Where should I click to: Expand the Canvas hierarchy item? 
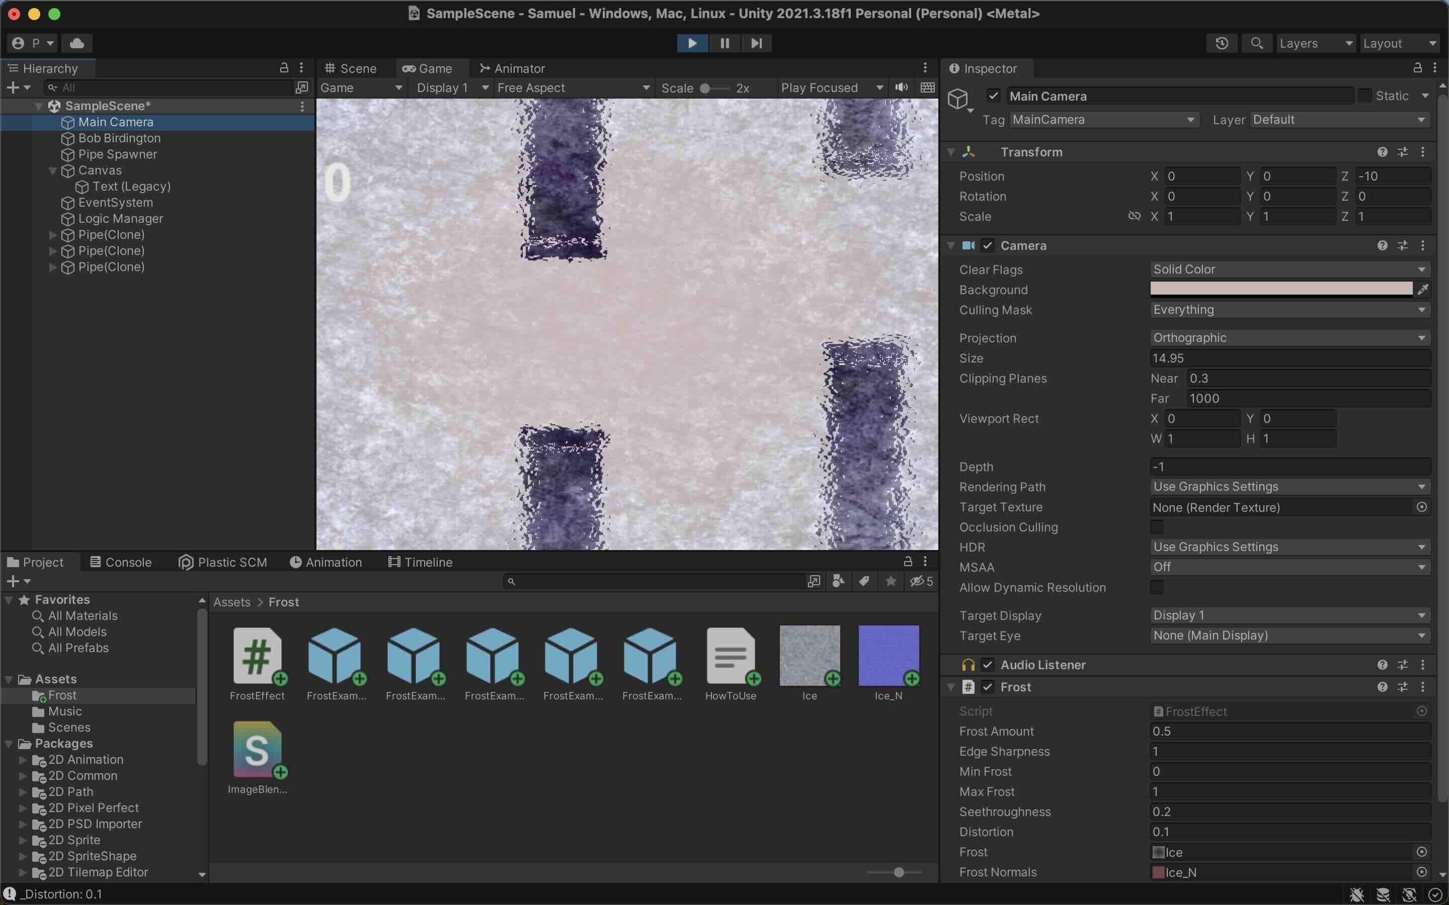pyautogui.click(x=53, y=170)
